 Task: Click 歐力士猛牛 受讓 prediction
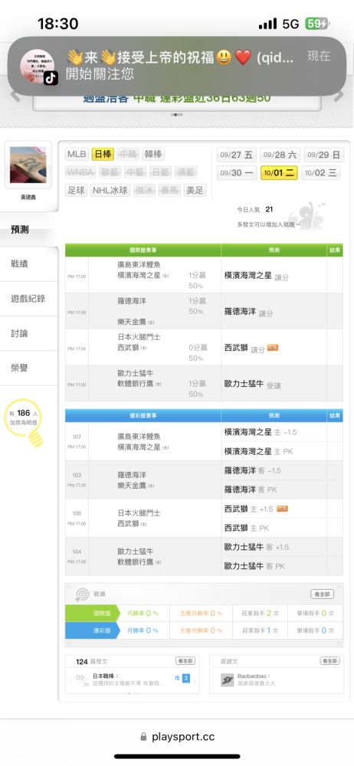(253, 385)
